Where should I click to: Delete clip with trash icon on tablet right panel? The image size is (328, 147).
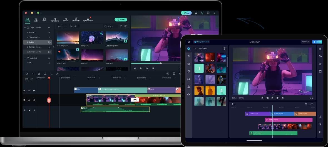tap(320, 132)
